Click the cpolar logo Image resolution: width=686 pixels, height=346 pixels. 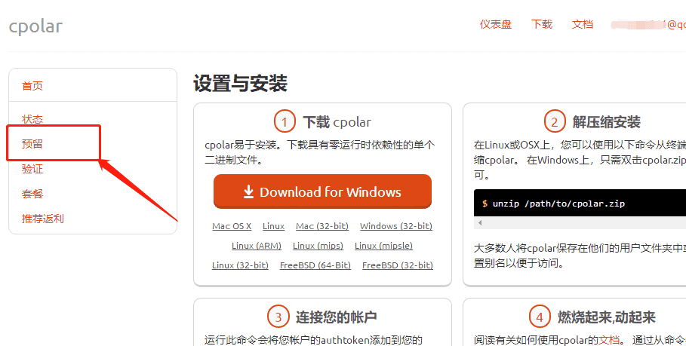[x=35, y=26]
